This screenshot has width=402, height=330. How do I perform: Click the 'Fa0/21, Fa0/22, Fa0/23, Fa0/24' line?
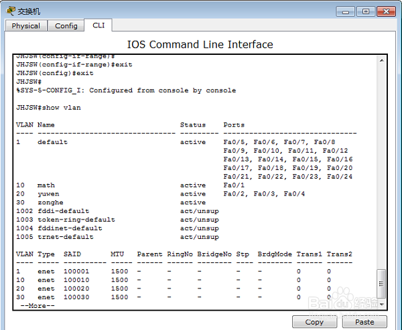(288, 177)
